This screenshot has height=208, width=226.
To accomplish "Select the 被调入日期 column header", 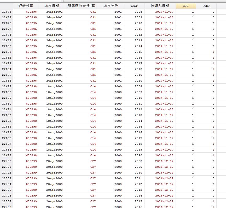I will pos(160,6).
